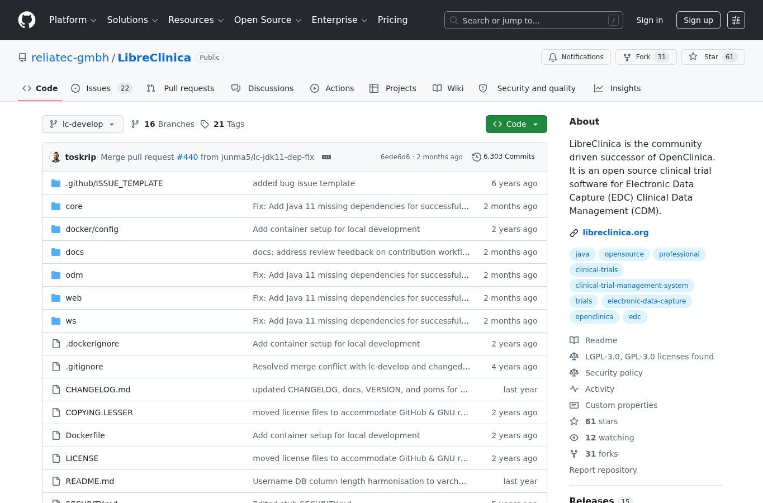This screenshot has height=503, width=763.
Task: Click the ws folder icon
Action: pos(56,321)
